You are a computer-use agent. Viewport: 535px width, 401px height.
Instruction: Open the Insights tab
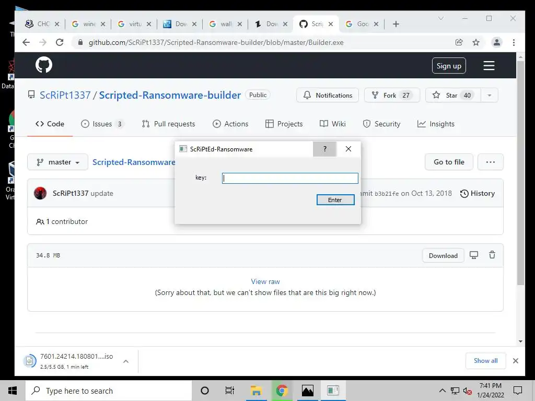coord(436,124)
